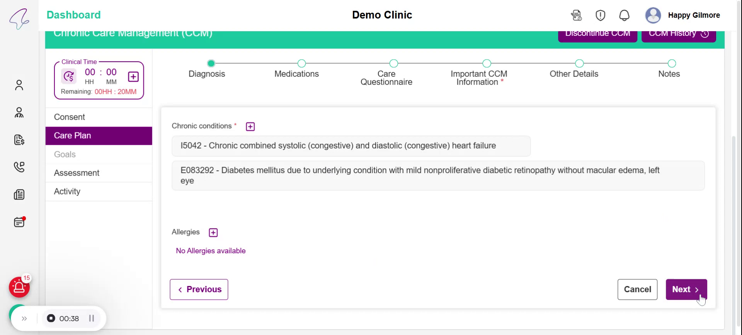
Task: Click the shield alert icon in header
Action: [600, 15]
